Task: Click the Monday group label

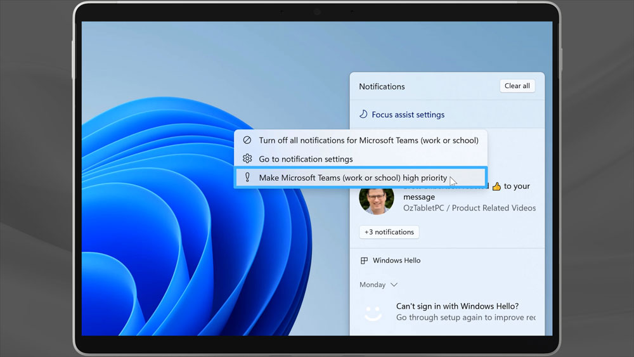Action: (x=372, y=285)
